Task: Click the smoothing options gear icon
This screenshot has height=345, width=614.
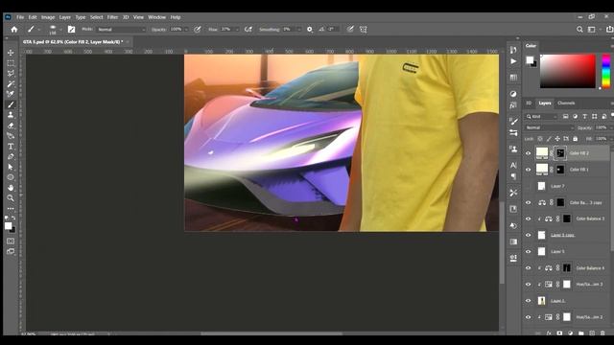Action: click(310, 30)
